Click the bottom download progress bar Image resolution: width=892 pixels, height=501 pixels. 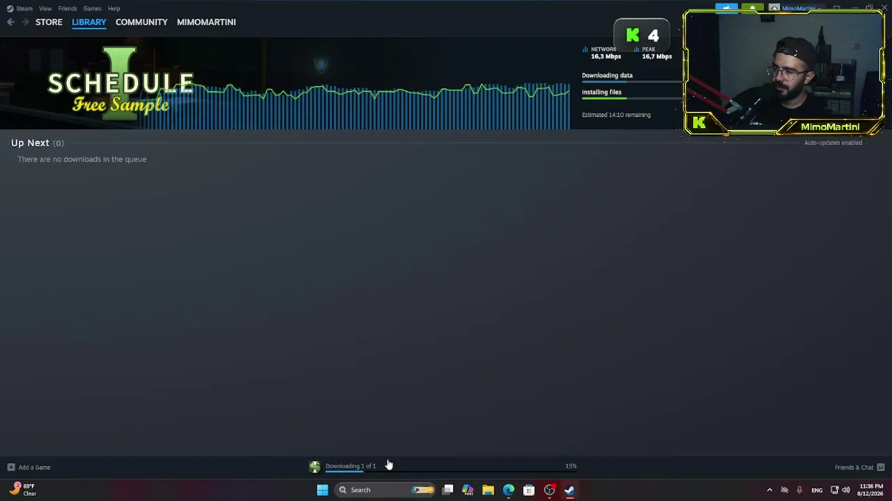click(451, 472)
